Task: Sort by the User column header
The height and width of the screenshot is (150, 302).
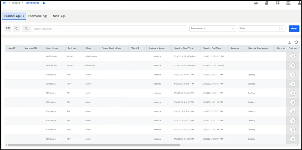Action: point(91,48)
